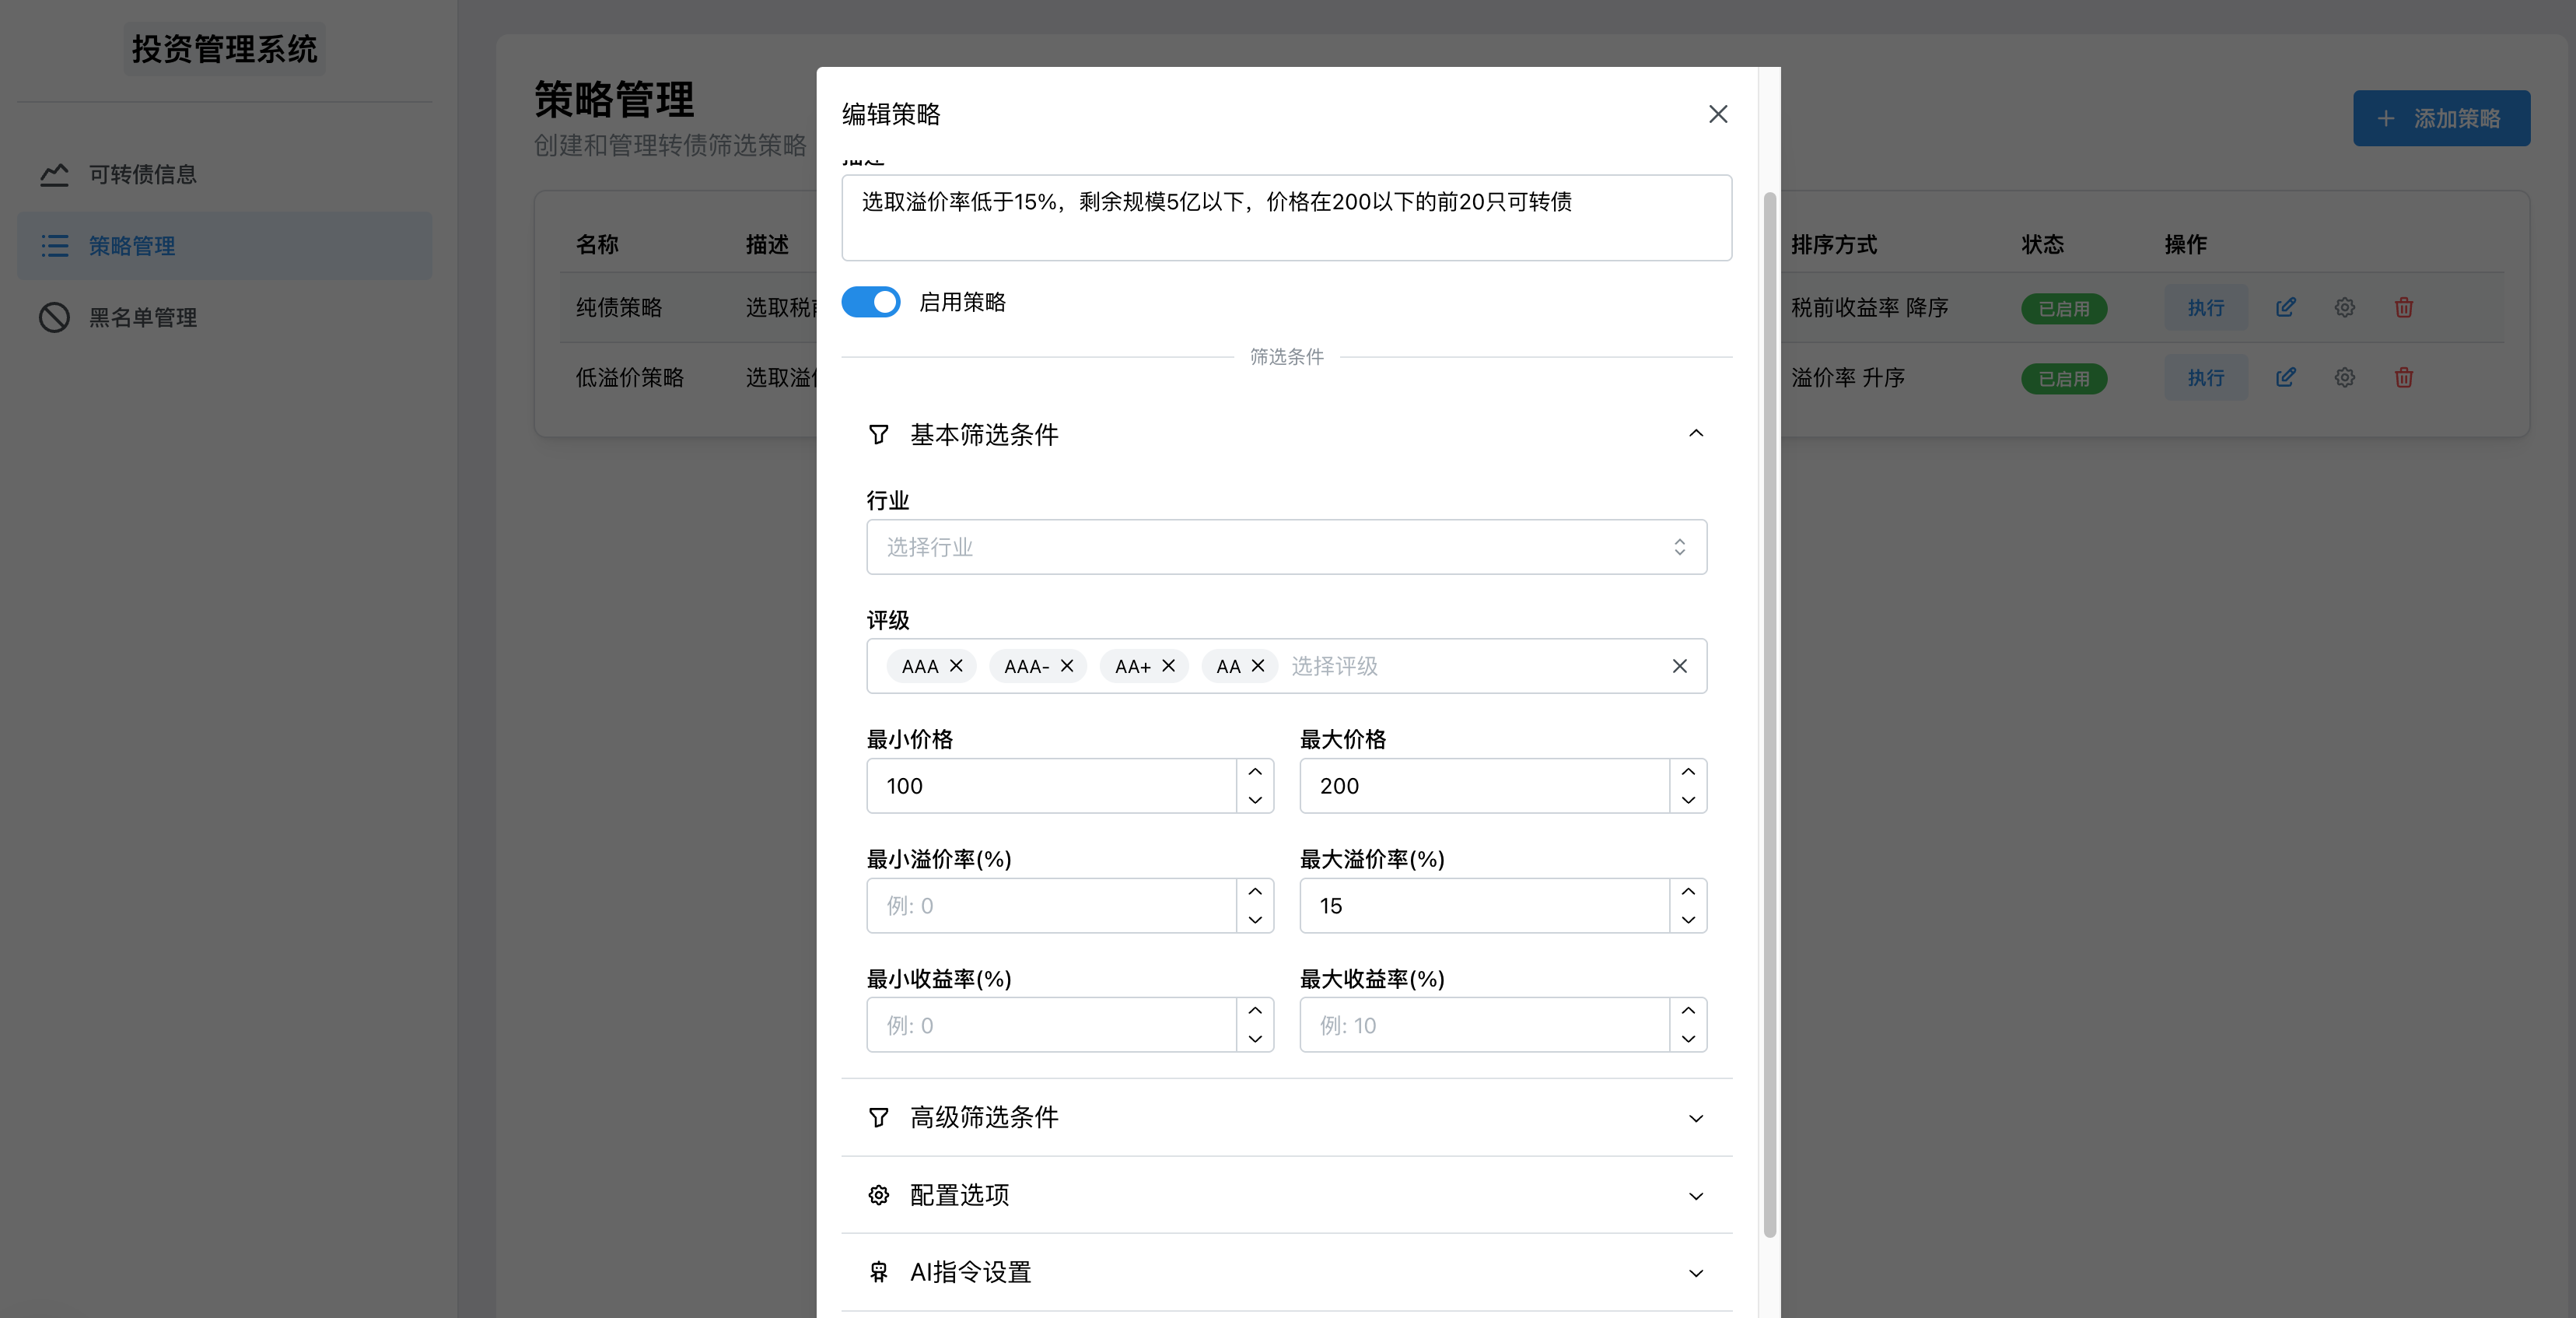The height and width of the screenshot is (1318, 2576).
Task: Clear all selected ratings
Action: click(x=1679, y=666)
